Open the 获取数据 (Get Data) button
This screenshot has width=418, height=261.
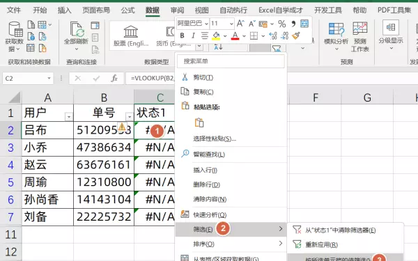(x=14, y=37)
